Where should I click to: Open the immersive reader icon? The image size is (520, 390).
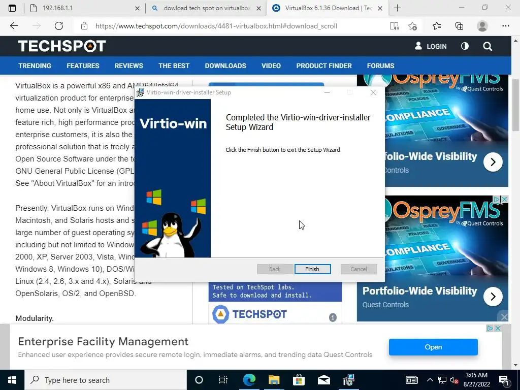pyautogui.click(x=394, y=26)
